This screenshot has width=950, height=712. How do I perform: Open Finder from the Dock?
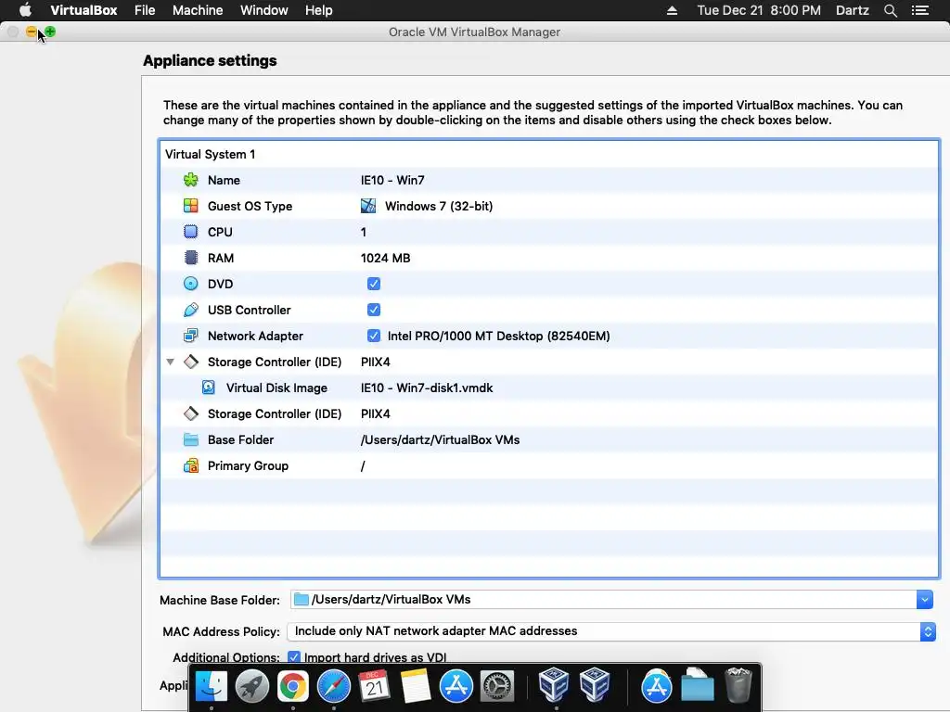[212, 686]
